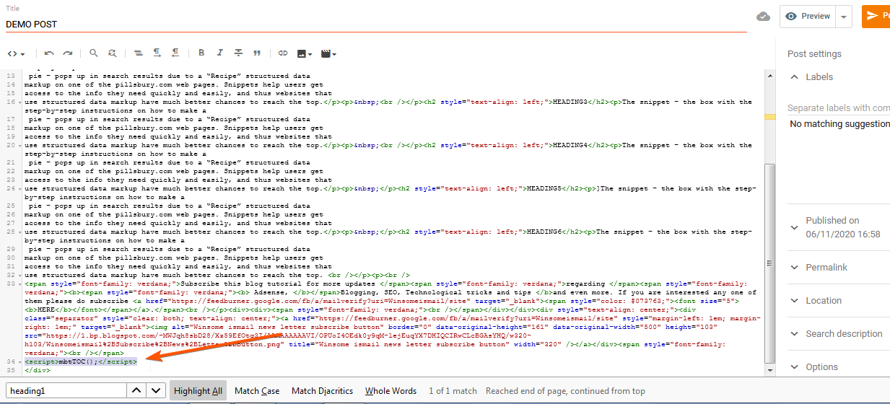Set left-to-right text direction

[x=157, y=53]
